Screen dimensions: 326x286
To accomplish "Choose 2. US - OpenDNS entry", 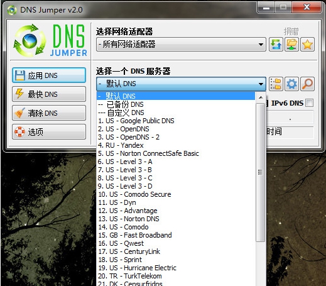I will [x=176, y=129].
